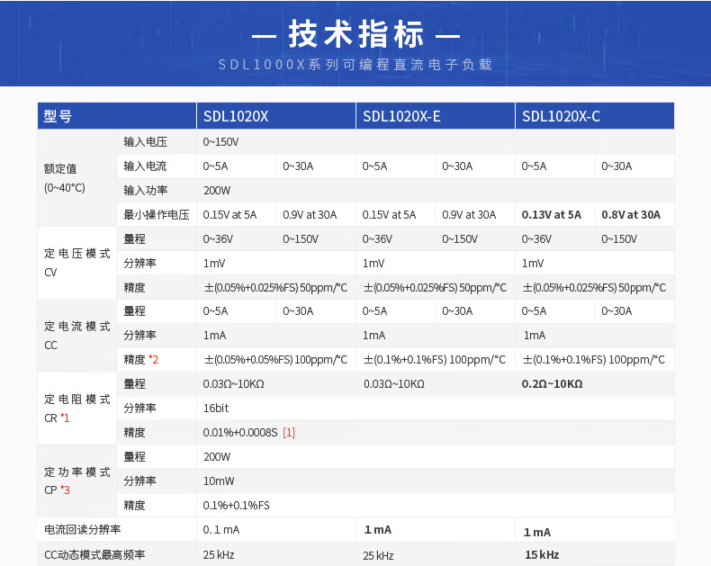Click the red *3 footnote beside CP
Screen dimensions: 711x566
64,490
